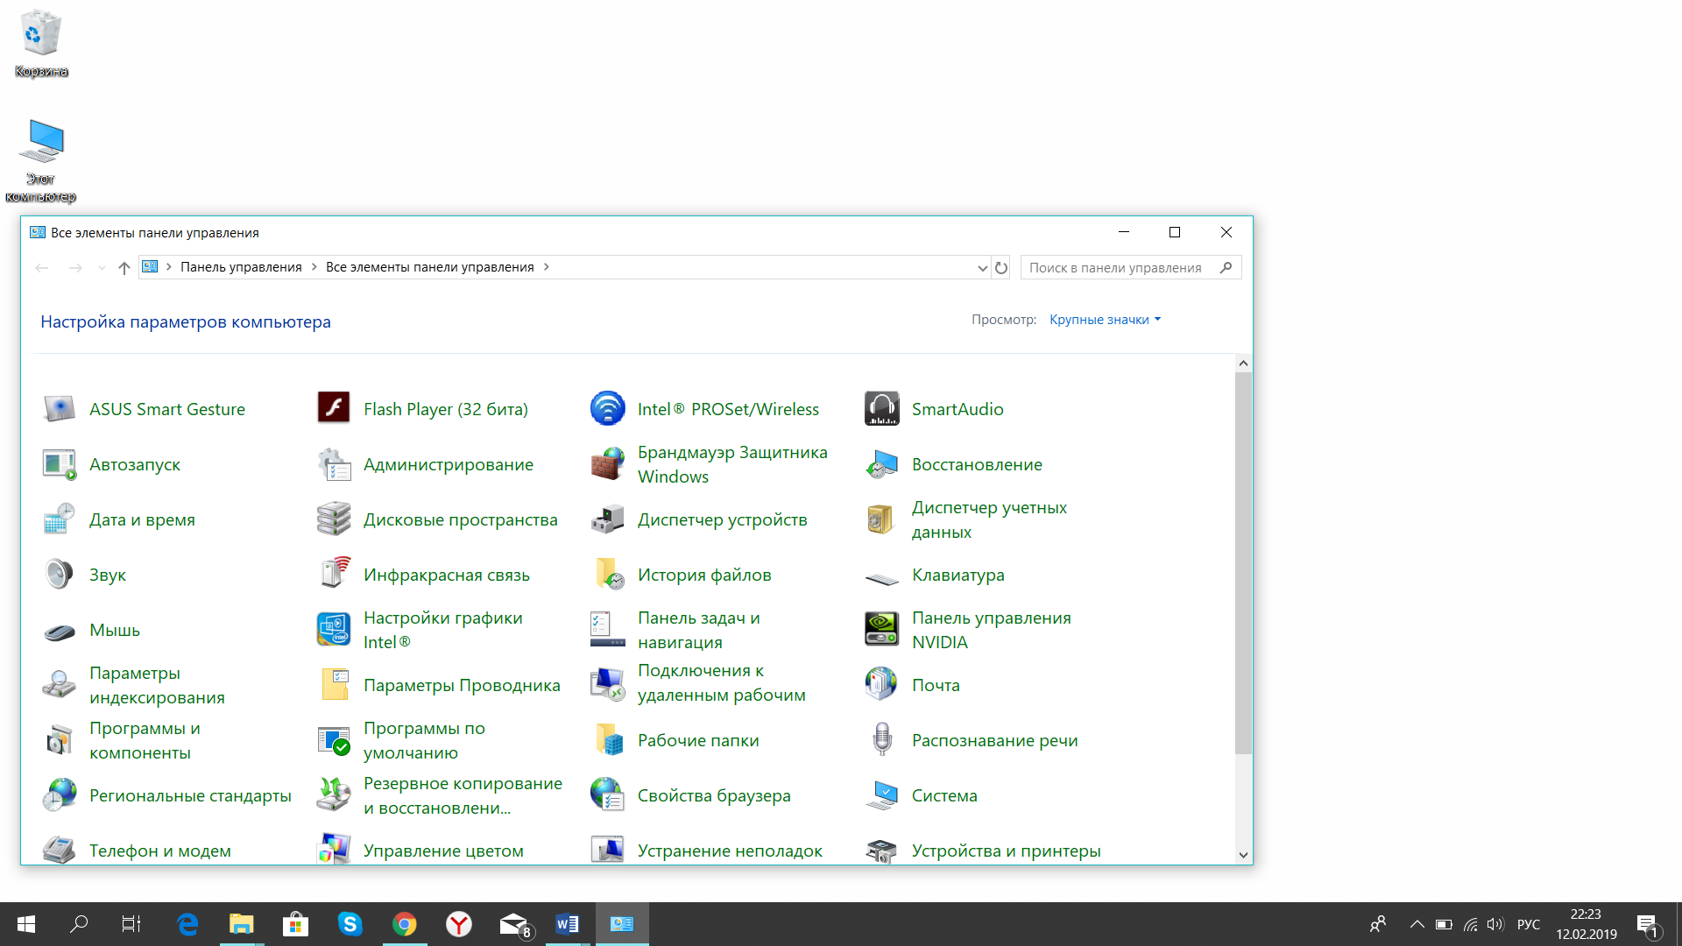Click the vertical scrollbar thumb
This screenshot has height=946, width=1682.
[x=1243, y=562]
